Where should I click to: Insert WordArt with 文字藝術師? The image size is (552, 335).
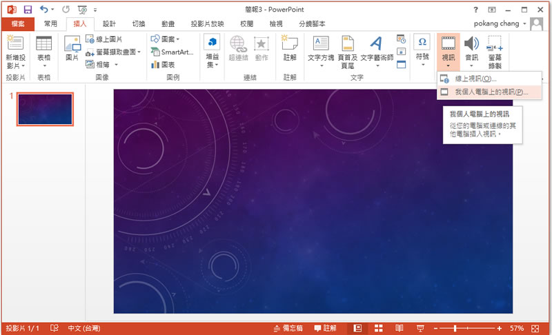pos(377,52)
